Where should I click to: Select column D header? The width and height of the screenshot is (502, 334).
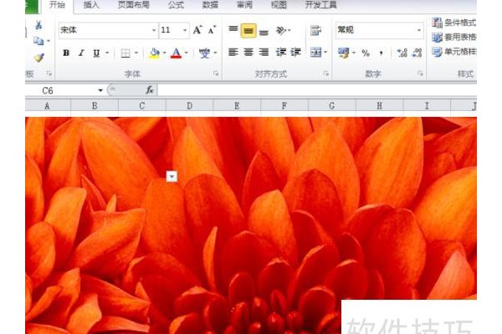[x=190, y=106]
